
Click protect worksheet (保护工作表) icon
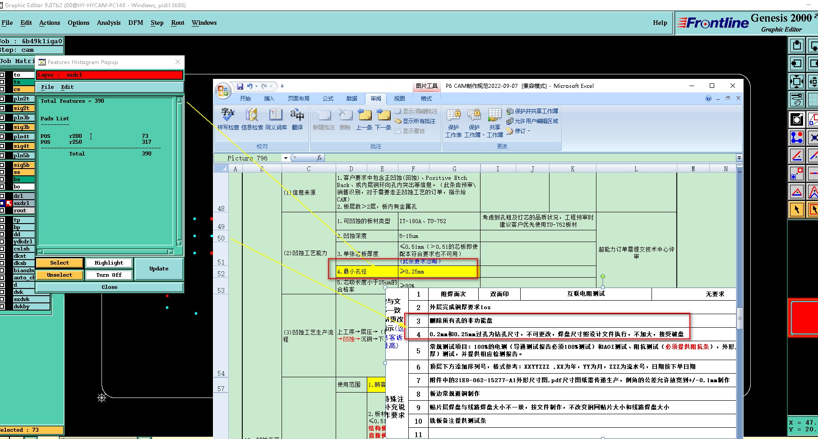(453, 123)
